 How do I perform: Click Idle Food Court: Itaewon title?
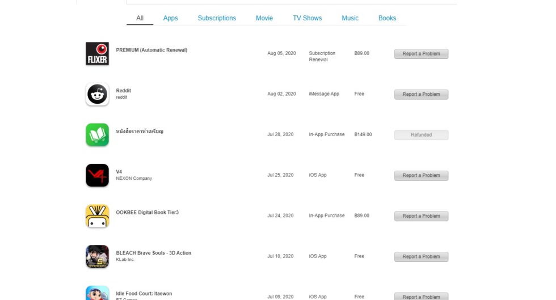click(144, 294)
